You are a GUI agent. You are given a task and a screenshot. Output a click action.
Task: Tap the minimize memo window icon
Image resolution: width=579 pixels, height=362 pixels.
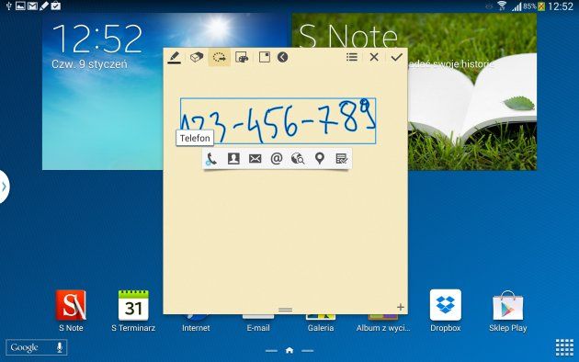click(265, 57)
